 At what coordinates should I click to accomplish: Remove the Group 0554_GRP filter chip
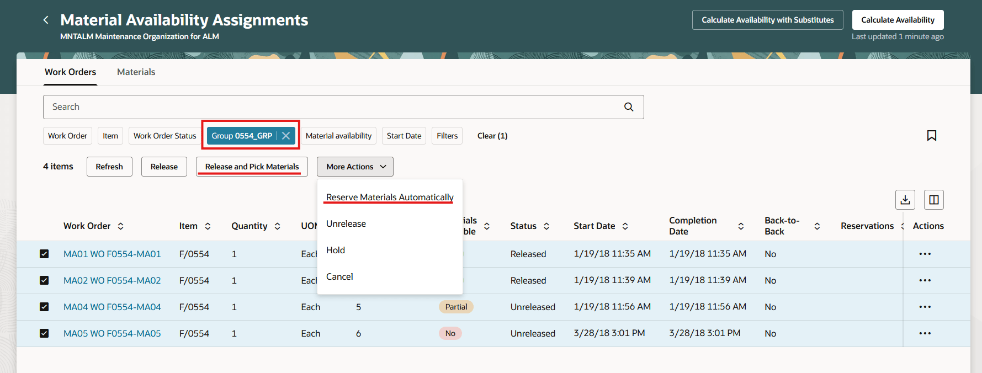(286, 136)
